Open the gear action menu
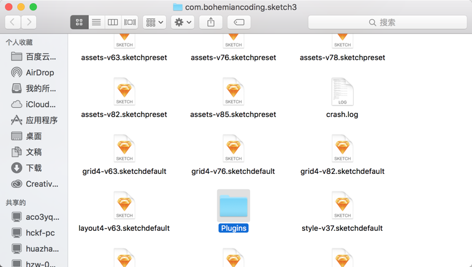The height and width of the screenshot is (267, 472). [x=183, y=22]
